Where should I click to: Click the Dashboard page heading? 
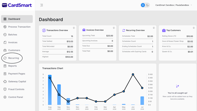pos(51,20)
